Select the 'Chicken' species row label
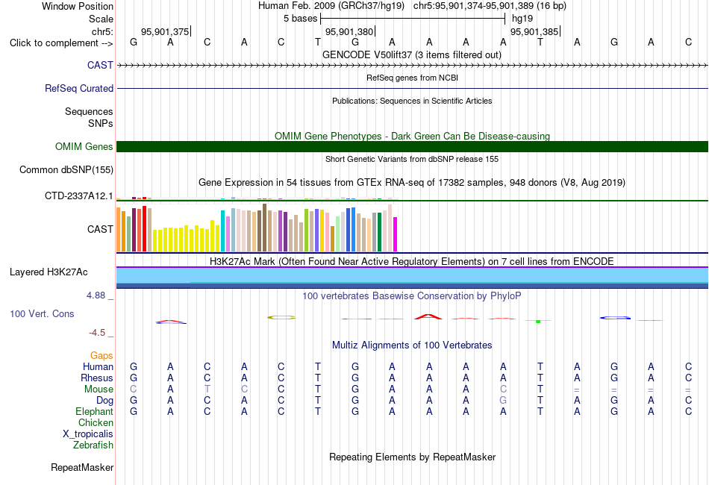 point(96,422)
